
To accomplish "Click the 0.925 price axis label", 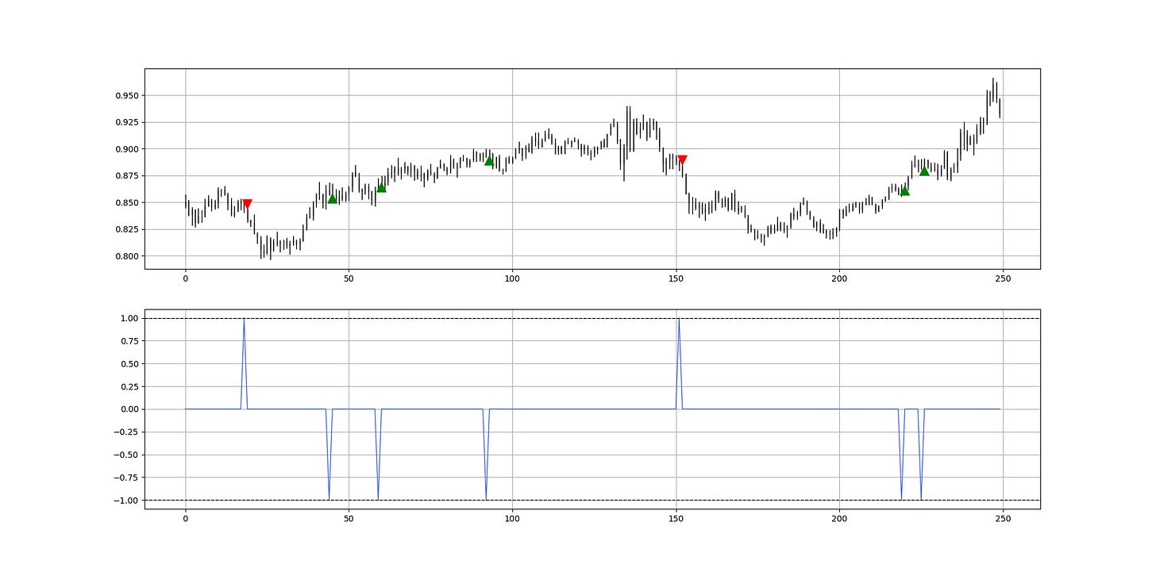I will tap(126, 122).
